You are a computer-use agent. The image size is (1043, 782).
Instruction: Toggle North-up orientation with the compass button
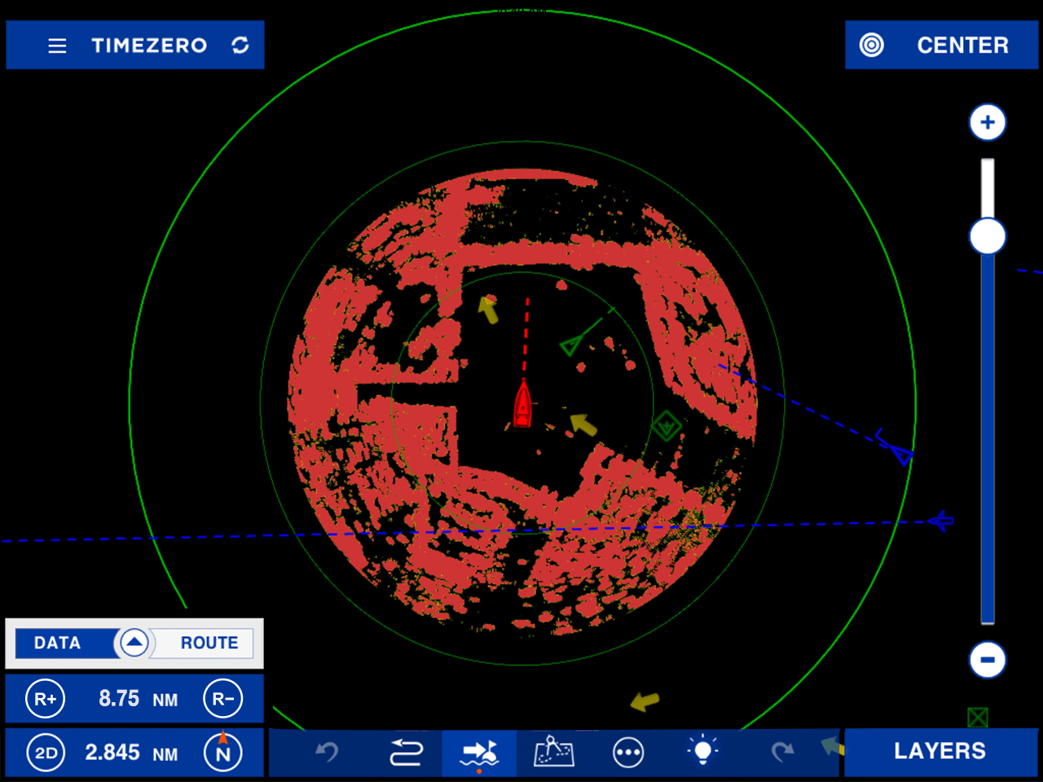(223, 752)
